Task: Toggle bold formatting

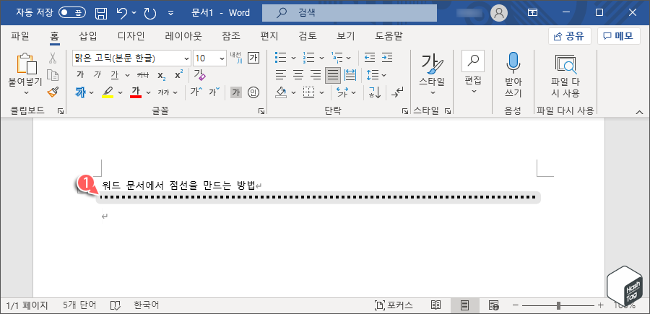Action: click(x=80, y=75)
